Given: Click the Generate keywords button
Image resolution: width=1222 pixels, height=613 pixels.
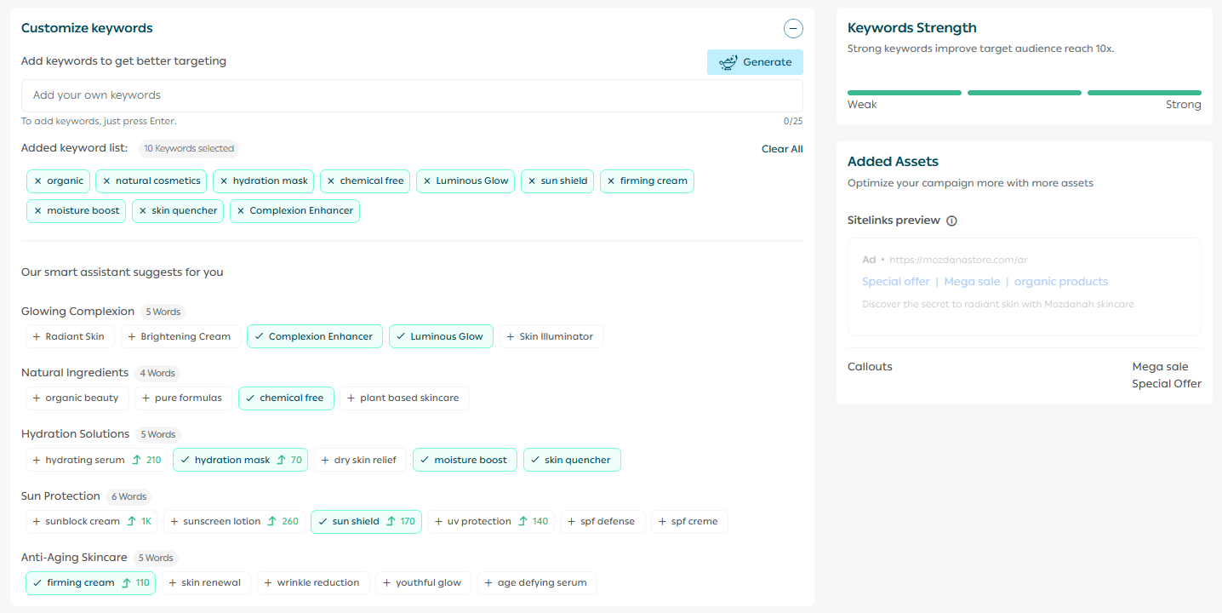Looking at the screenshot, I should click(x=755, y=62).
